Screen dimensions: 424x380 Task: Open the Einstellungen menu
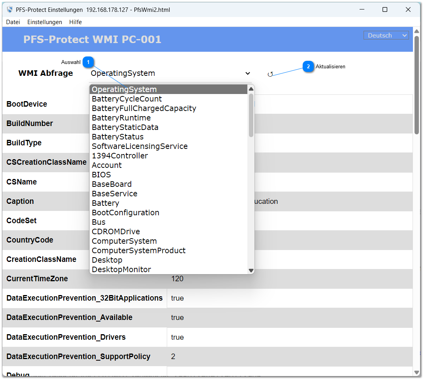tap(44, 22)
